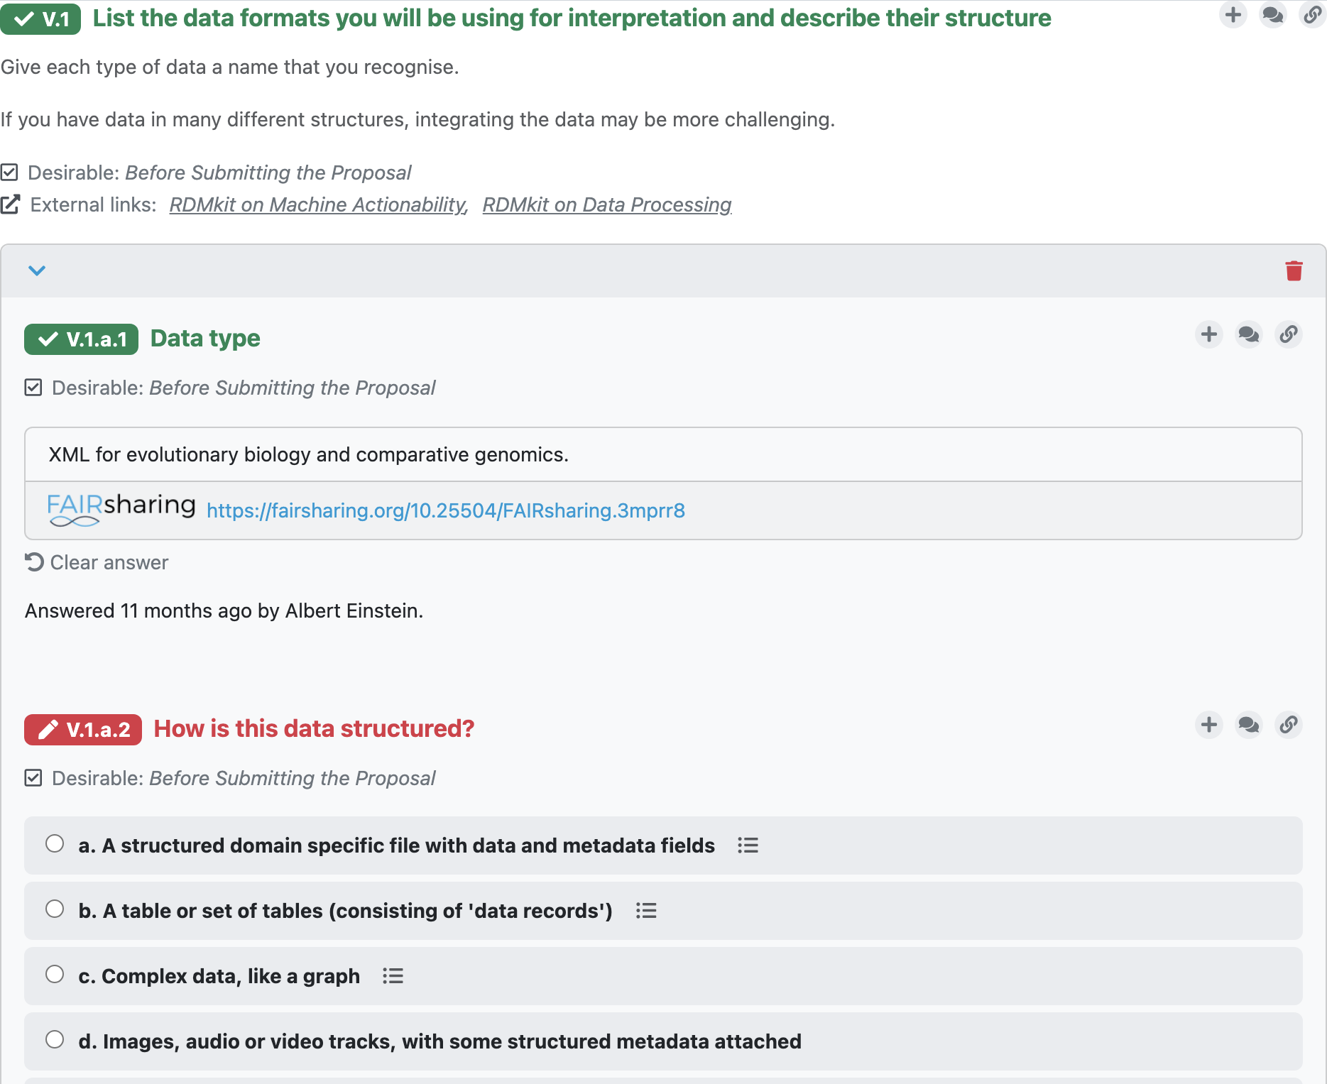Image resolution: width=1327 pixels, height=1084 pixels.
Task: Open comments for Data type question
Action: click(x=1249, y=334)
